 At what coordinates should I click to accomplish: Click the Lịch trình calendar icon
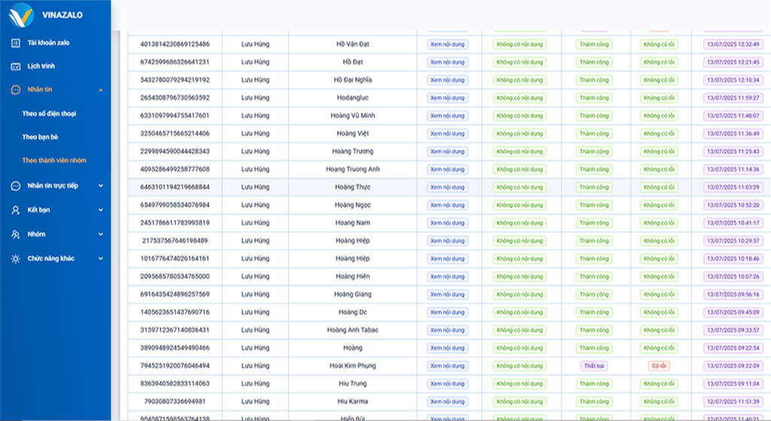coord(16,66)
